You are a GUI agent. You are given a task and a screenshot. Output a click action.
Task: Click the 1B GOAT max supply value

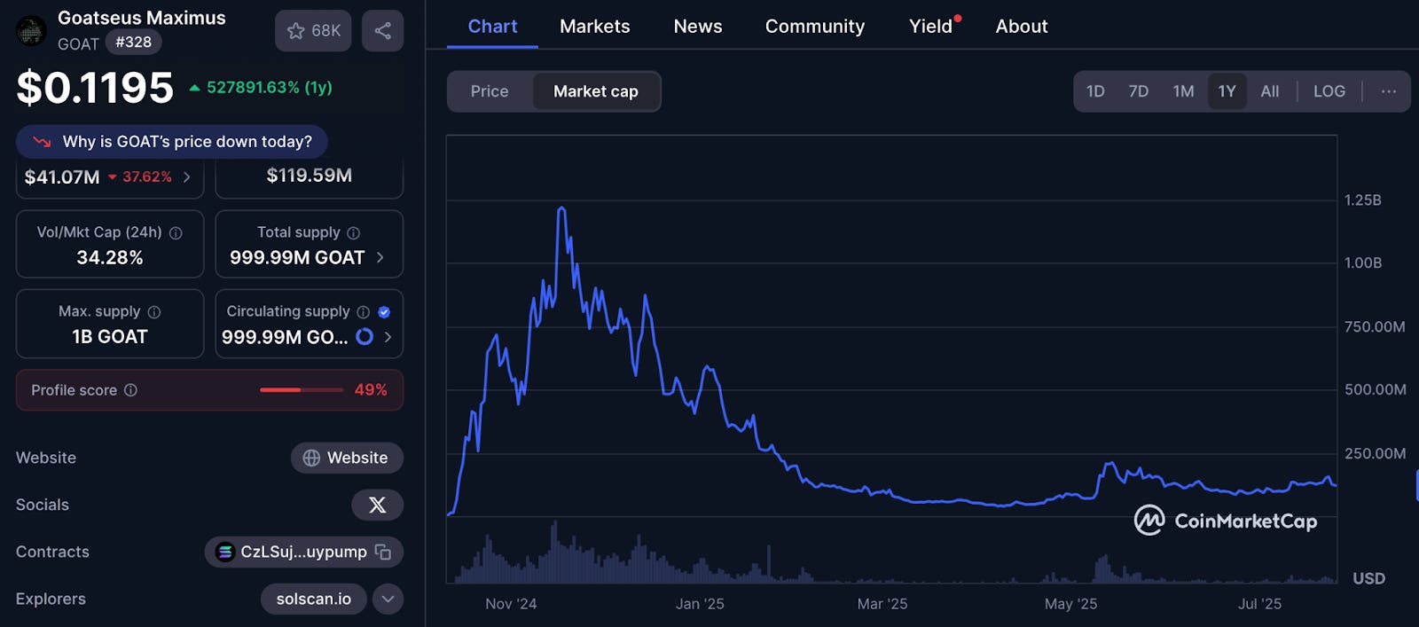[110, 337]
